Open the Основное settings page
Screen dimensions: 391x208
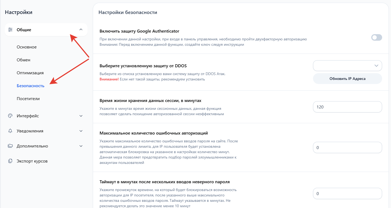pos(26,47)
